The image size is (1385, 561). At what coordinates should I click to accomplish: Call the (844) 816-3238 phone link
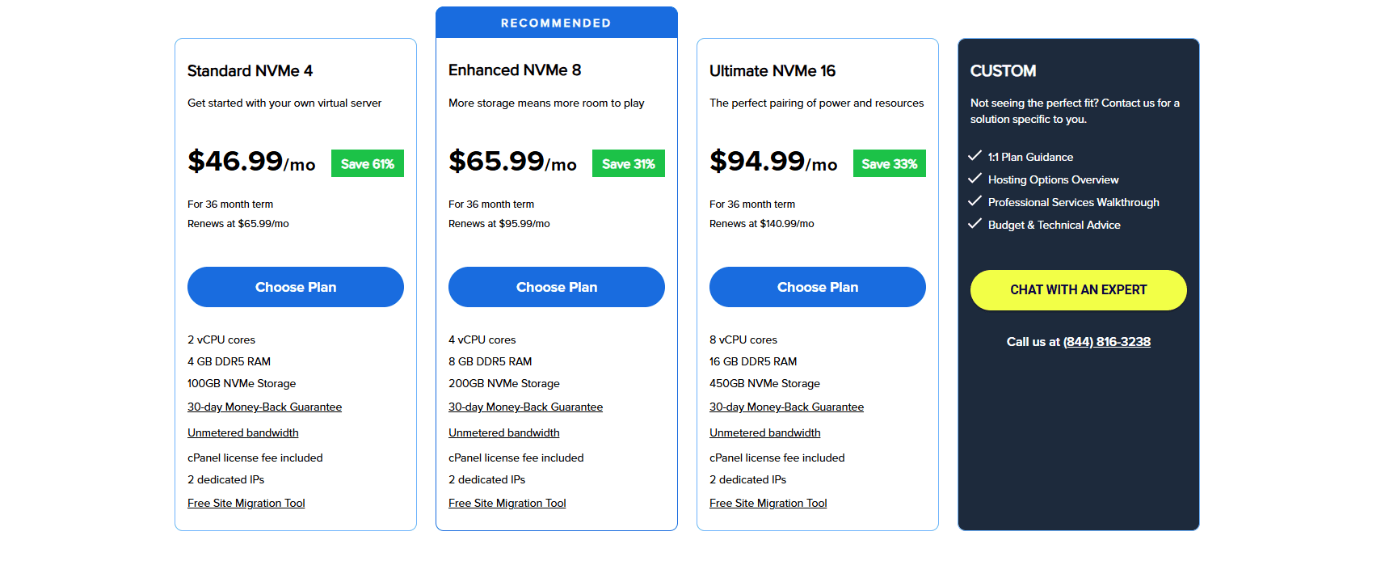coord(1107,342)
